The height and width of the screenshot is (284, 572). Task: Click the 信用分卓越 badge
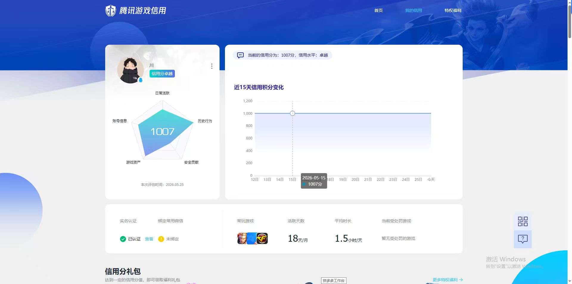pos(162,74)
